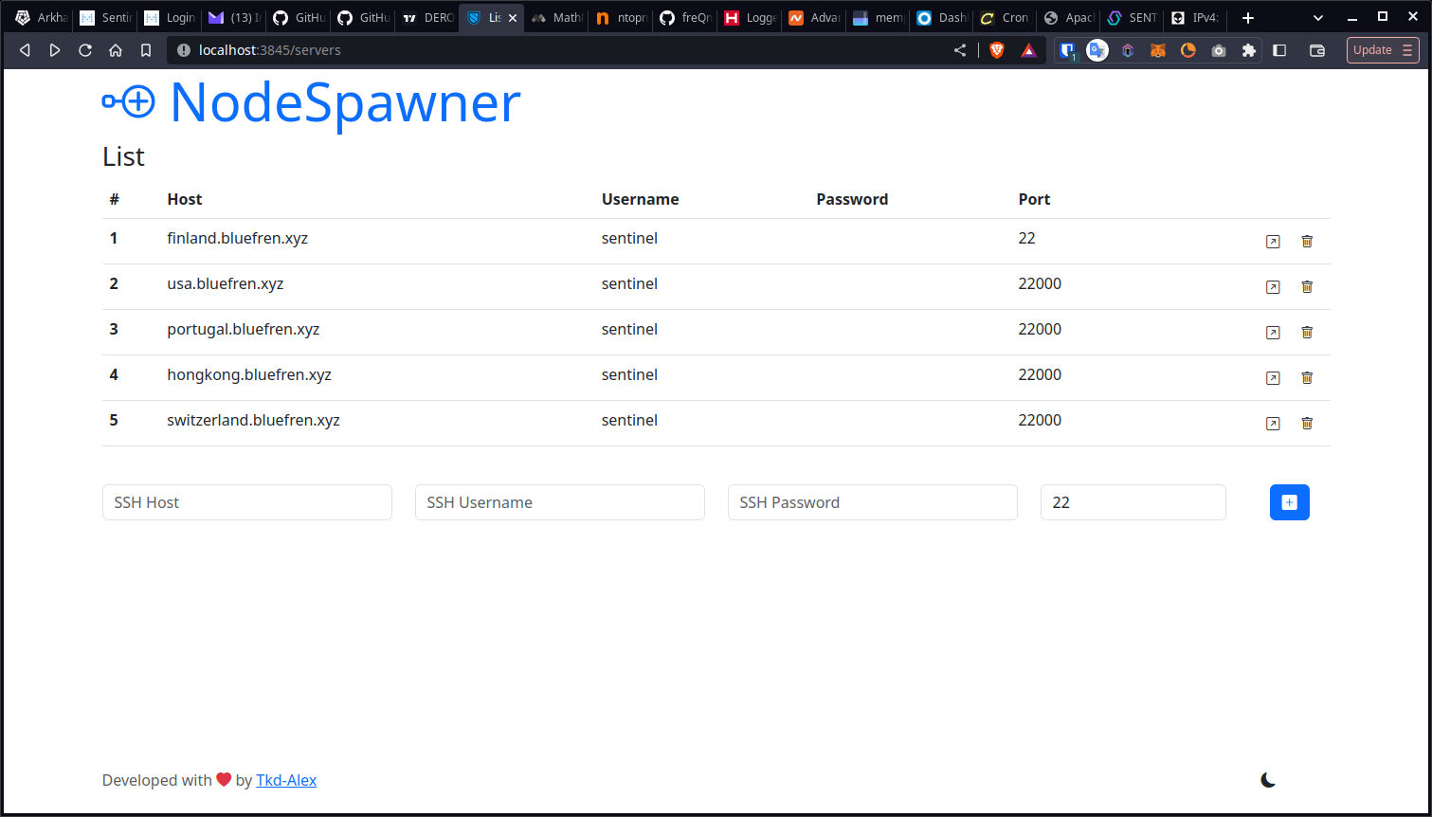Open remote session for portugal.bluefren.xyz

[x=1273, y=333]
